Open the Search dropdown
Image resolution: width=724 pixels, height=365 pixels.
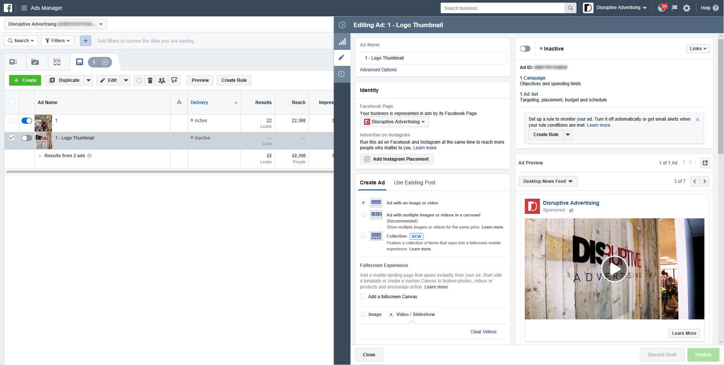click(x=21, y=41)
